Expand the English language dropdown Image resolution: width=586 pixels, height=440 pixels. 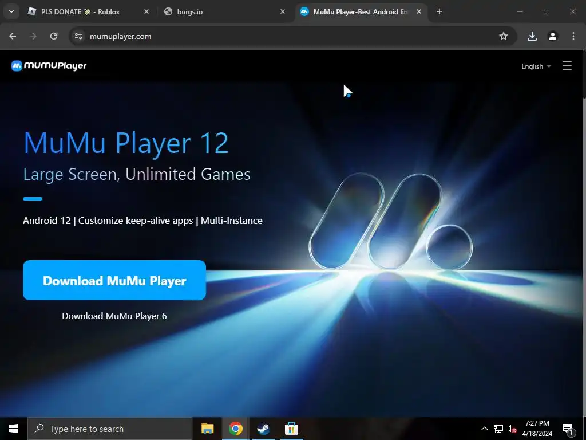pyautogui.click(x=536, y=66)
